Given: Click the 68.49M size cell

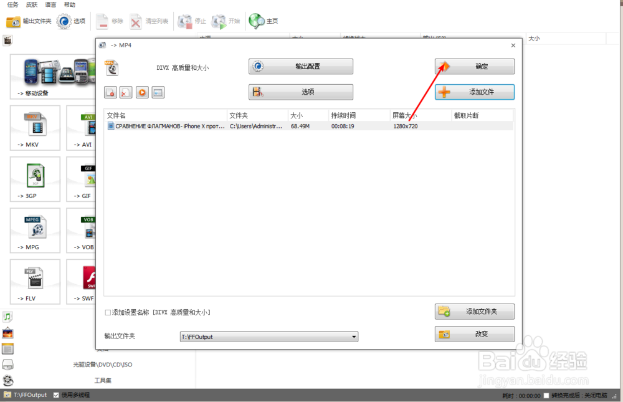Looking at the screenshot, I should [x=300, y=126].
